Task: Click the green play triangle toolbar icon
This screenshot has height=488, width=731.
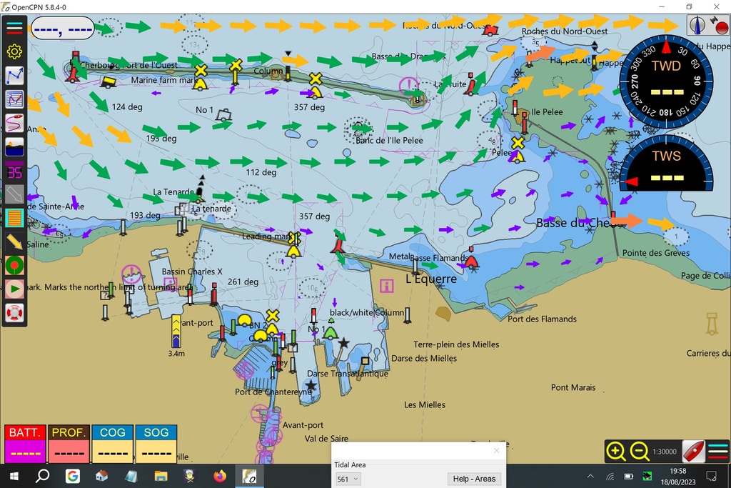Action: (14, 289)
